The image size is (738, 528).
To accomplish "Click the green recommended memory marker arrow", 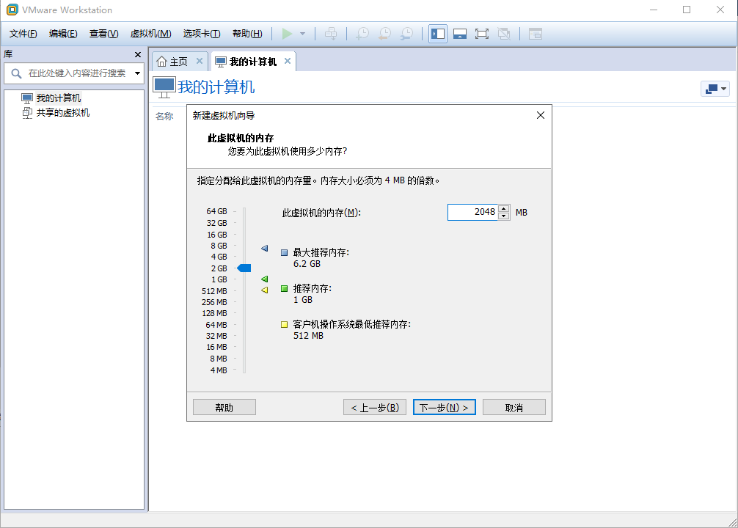I will (x=265, y=279).
